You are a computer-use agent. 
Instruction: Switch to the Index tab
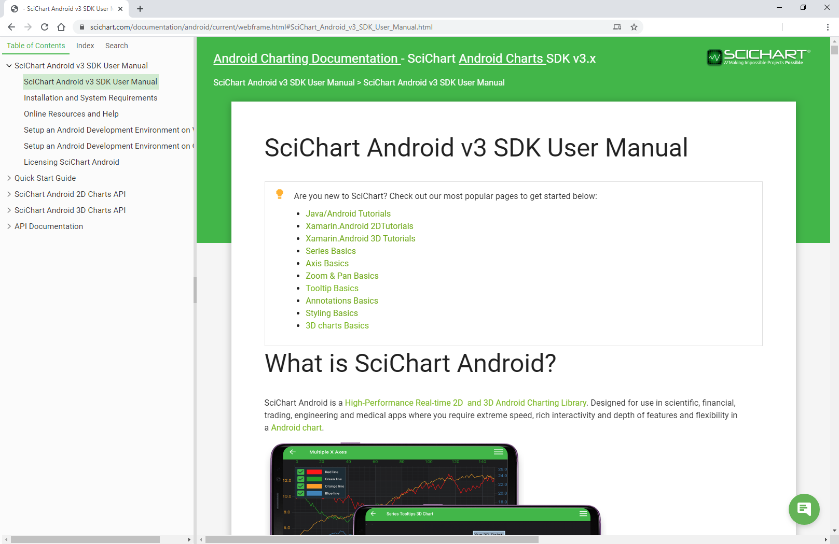[x=85, y=46]
